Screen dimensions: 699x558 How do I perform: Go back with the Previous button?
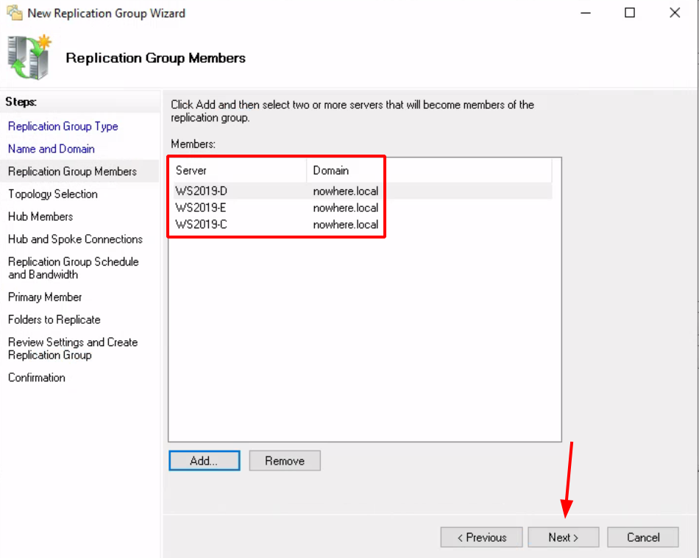click(x=481, y=537)
